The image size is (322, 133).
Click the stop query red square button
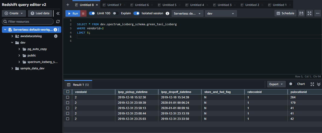[x=83, y=13]
